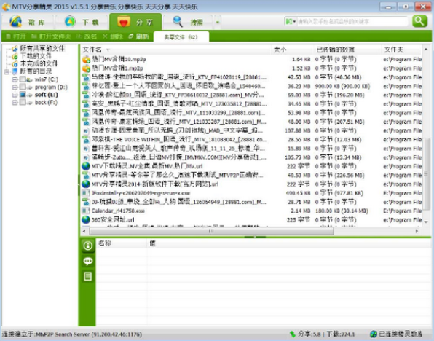Click icon of Calendar_r141758.exe file
The image size is (434, 341).
(86, 211)
